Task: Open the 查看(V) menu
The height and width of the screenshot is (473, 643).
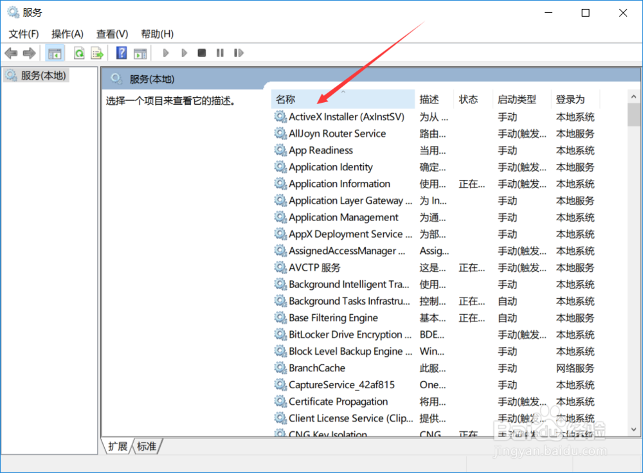Action: point(112,34)
